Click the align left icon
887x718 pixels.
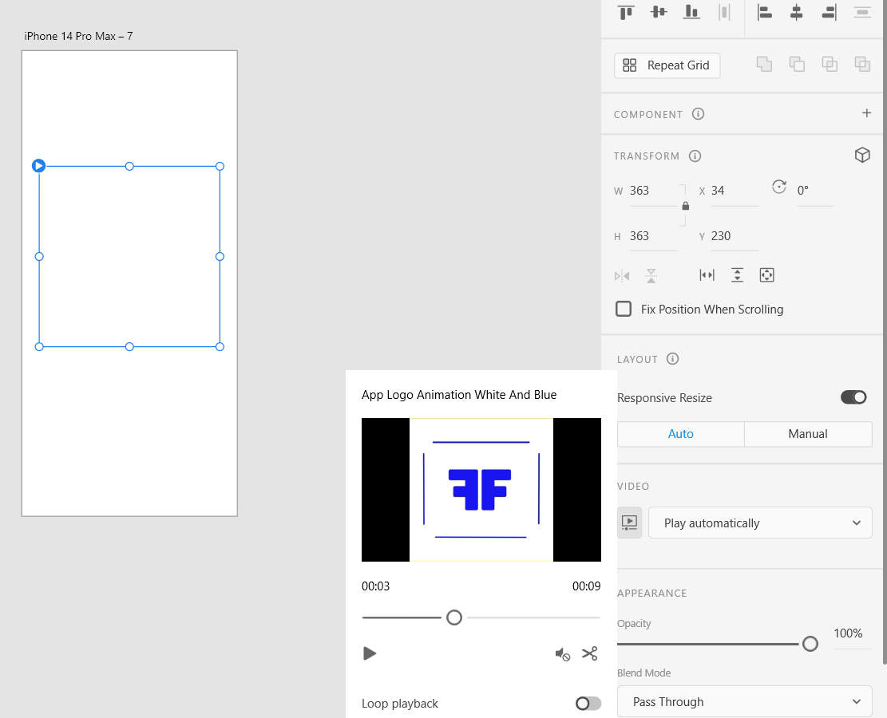coord(764,12)
